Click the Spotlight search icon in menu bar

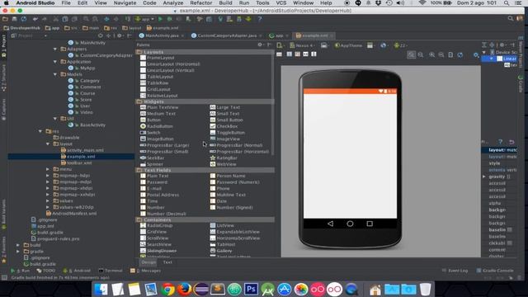(507, 3)
